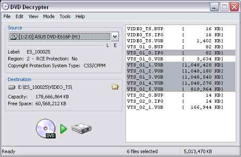
Task: Click the disc drive icon in source box
Action: point(13,37)
